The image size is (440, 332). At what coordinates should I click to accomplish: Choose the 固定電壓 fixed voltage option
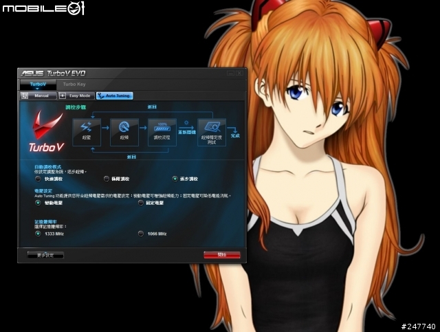tap(141, 203)
